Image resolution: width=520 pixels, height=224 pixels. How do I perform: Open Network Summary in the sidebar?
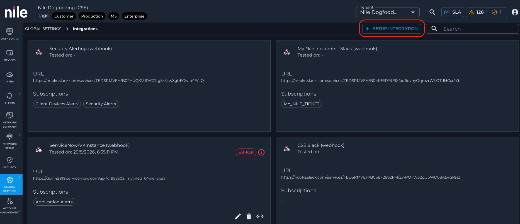pos(10,120)
